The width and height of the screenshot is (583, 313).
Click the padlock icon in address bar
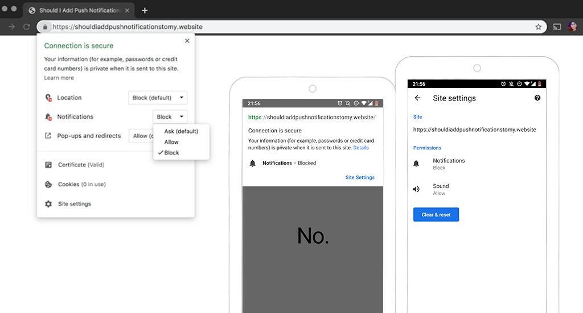tap(44, 27)
